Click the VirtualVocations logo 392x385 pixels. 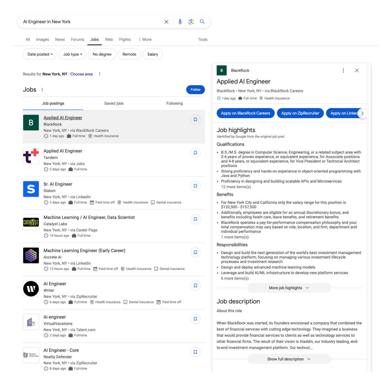(x=31, y=322)
